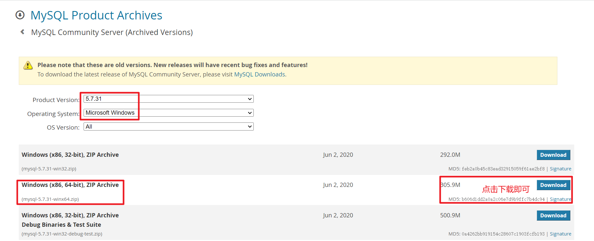Screen dimensions: 594x241
Task: Click file name (mysql-5.7.31-win32.zip)
Action: [x=49, y=169]
